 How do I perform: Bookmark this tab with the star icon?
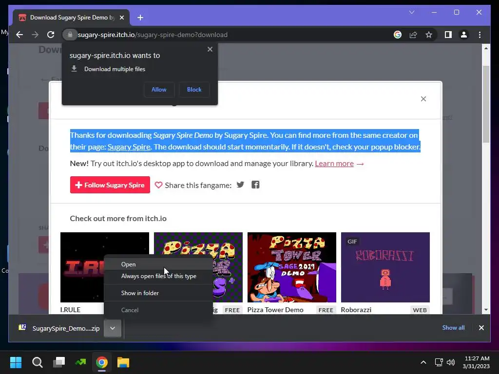click(x=429, y=35)
